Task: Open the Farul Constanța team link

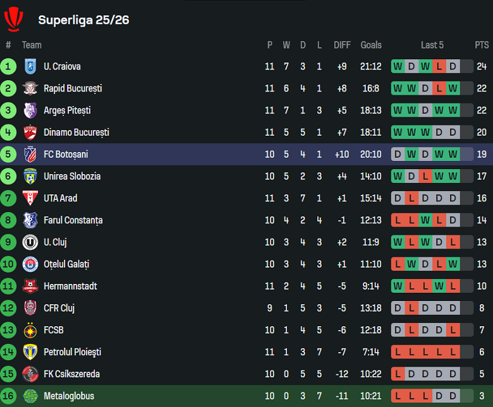Action: (73, 220)
